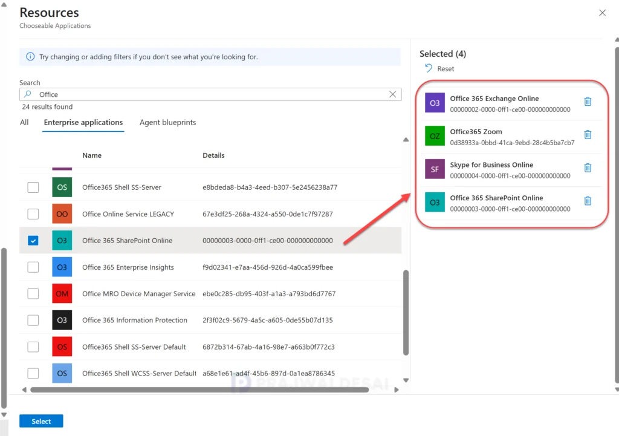
Task: Click the blue O3 Enterprise Insights icon
Action: click(x=62, y=267)
